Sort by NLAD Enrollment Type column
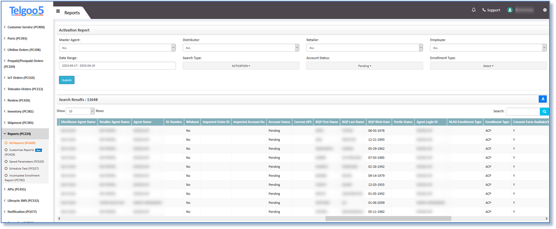Image resolution: width=556 pixels, height=229 pixels. pyautogui.click(x=465, y=122)
